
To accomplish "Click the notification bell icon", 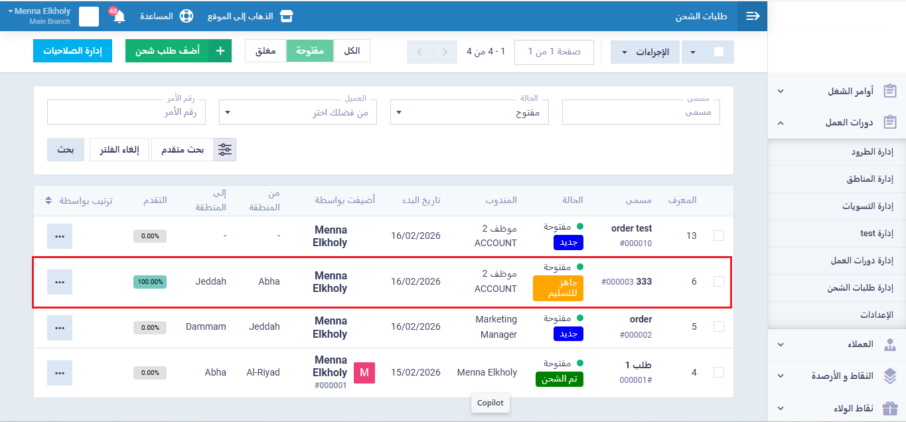I will coord(119,17).
